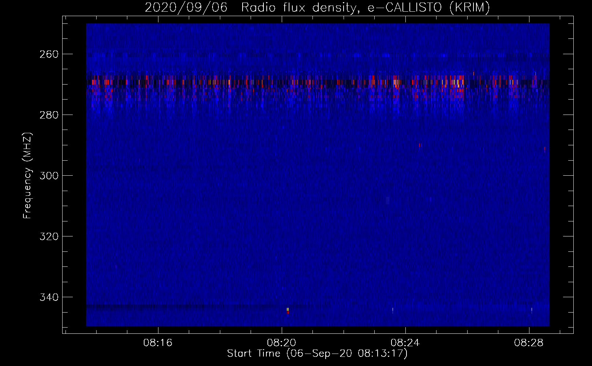Screen dimensions: 592x366
Task: Click the 280 frequency tick label
Action: pos(49,115)
